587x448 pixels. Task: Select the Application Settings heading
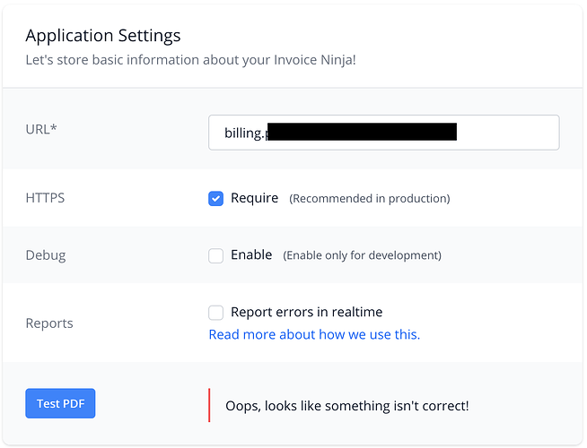pyautogui.click(x=103, y=36)
